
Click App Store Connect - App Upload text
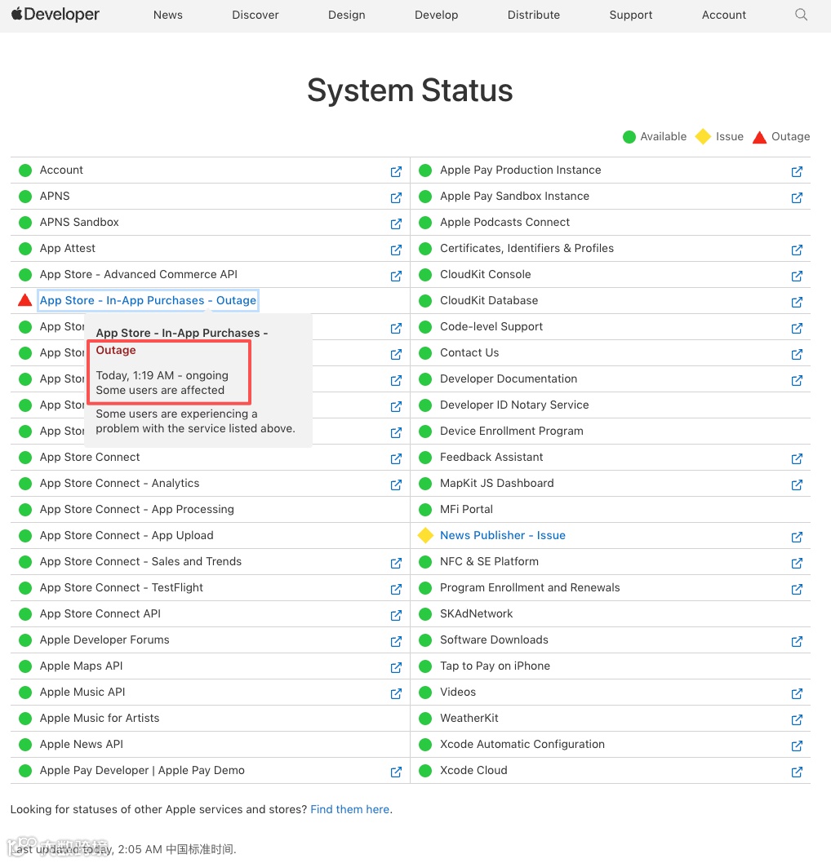(127, 535)
